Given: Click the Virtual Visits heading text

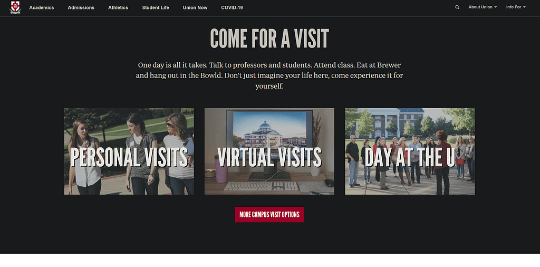Looking at the screenshot, I should point(269,157).
